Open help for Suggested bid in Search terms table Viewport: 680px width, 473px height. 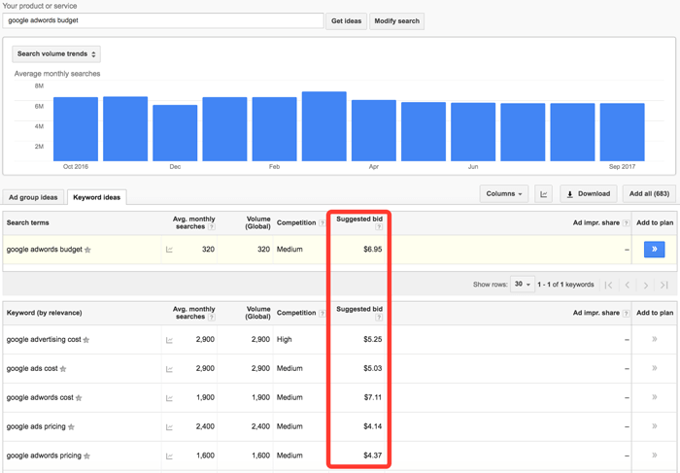click(x=379, y=226)
